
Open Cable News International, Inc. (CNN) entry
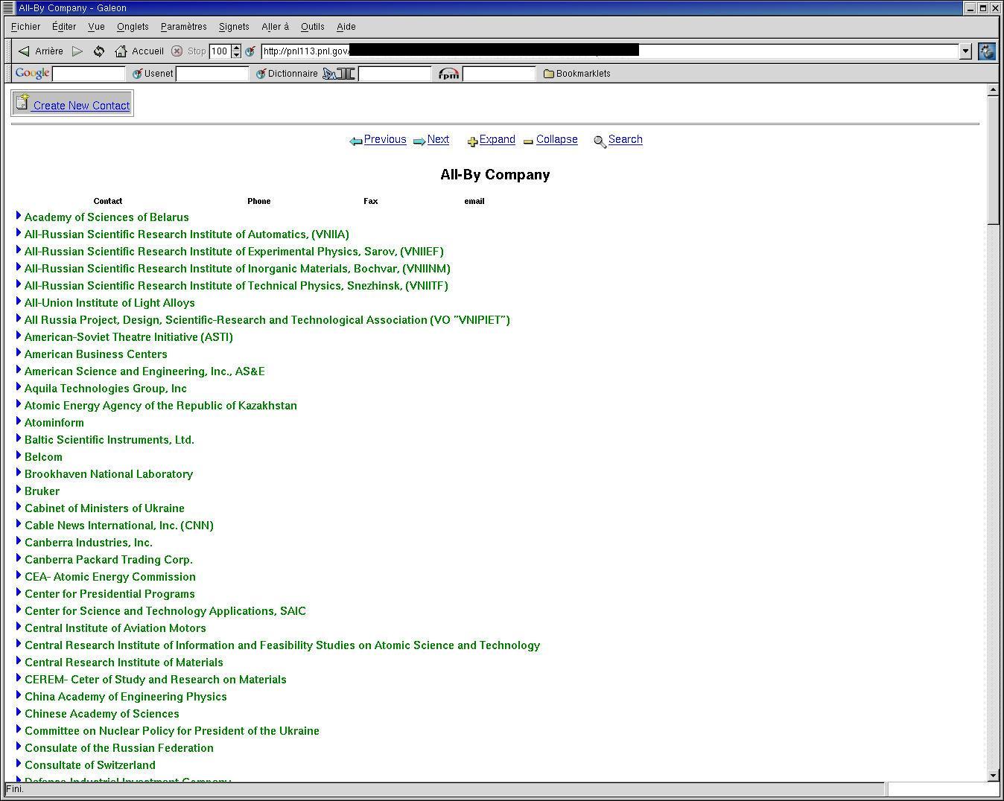click(119, 526)
